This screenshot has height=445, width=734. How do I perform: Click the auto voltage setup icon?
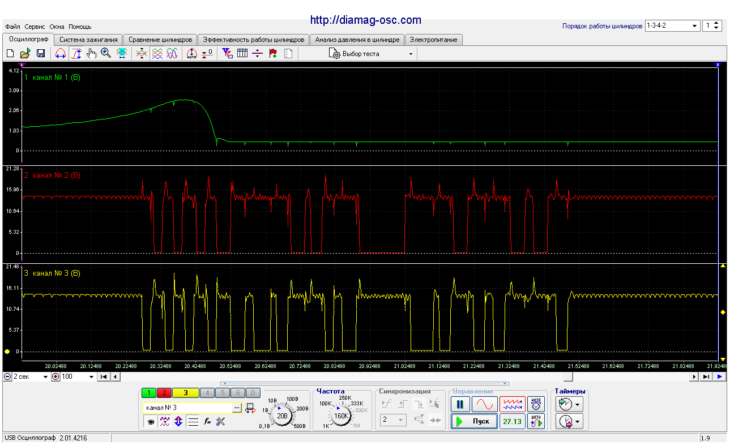tap(536, 404)
